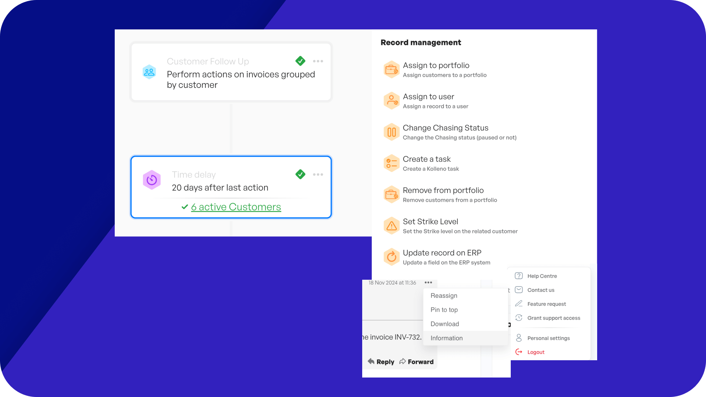Toggle the green check on Time delay

[x=300, y=174]
